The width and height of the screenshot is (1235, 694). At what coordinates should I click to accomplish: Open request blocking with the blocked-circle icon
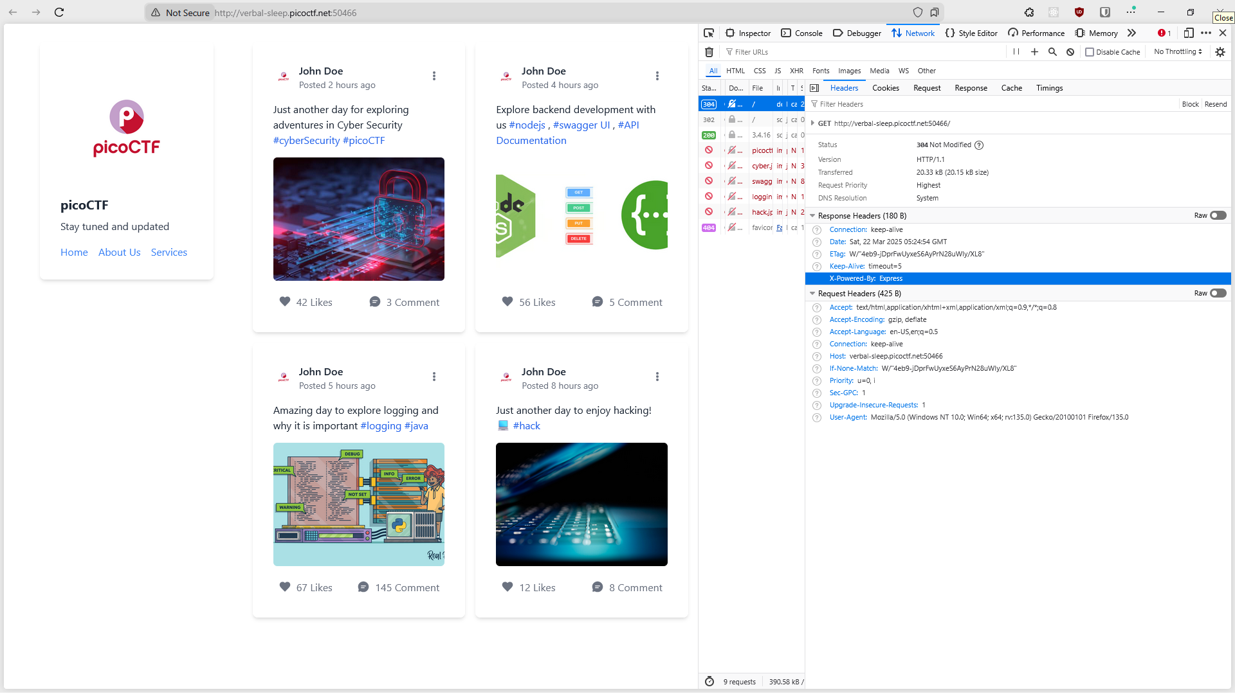tap(1070, 52)
